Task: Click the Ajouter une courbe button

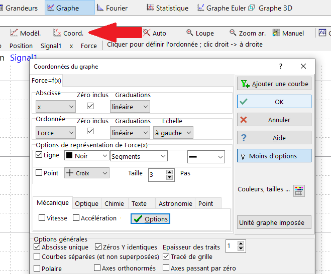Action: click(x=274, y=84)
